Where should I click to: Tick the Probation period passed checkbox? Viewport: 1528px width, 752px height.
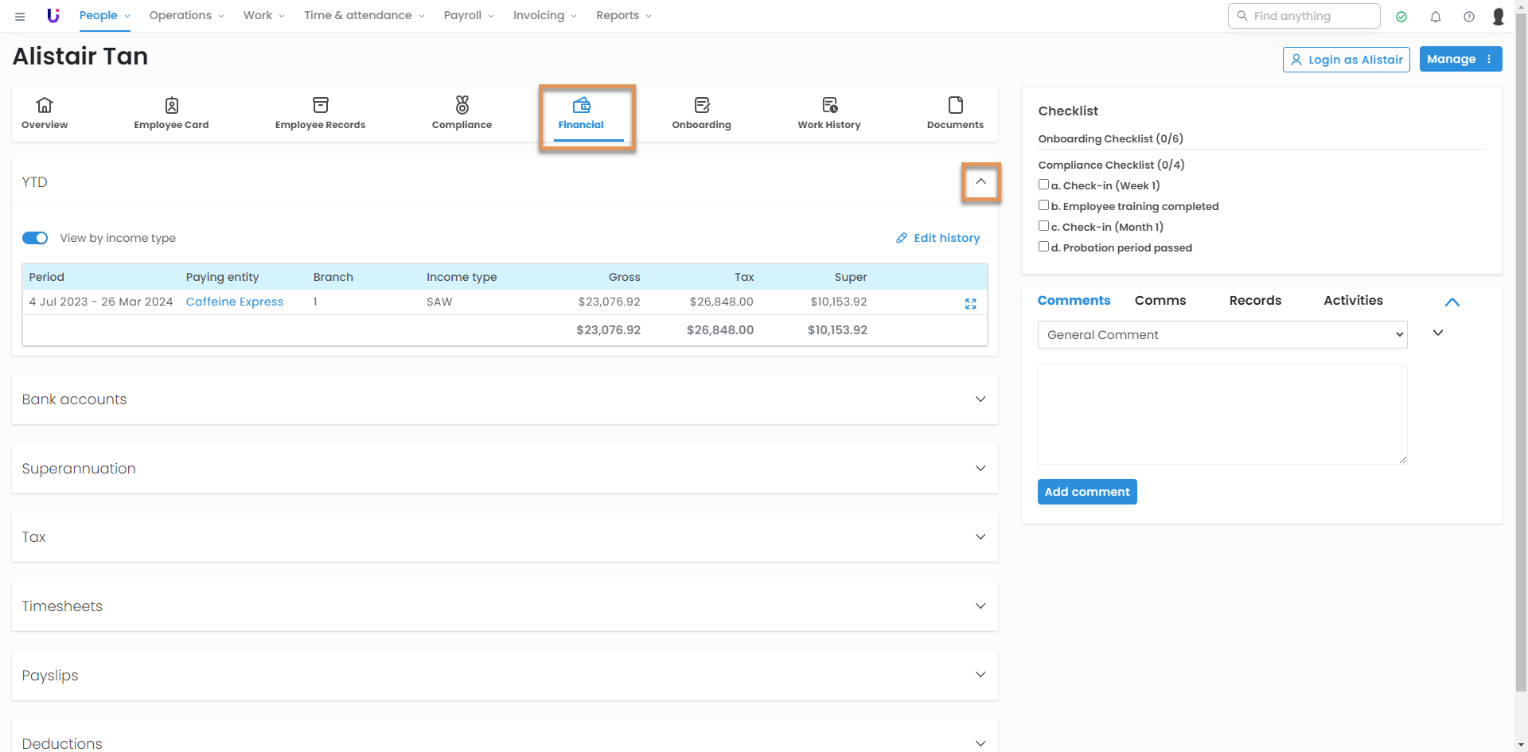(1043, 247)
